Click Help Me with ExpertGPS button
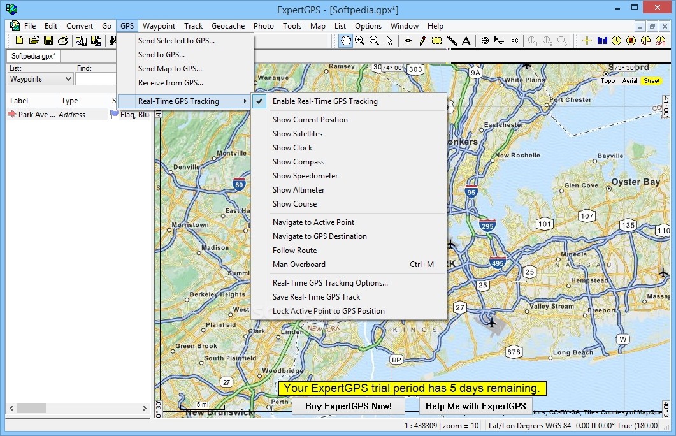676x436 pixels. coord(475,406)
